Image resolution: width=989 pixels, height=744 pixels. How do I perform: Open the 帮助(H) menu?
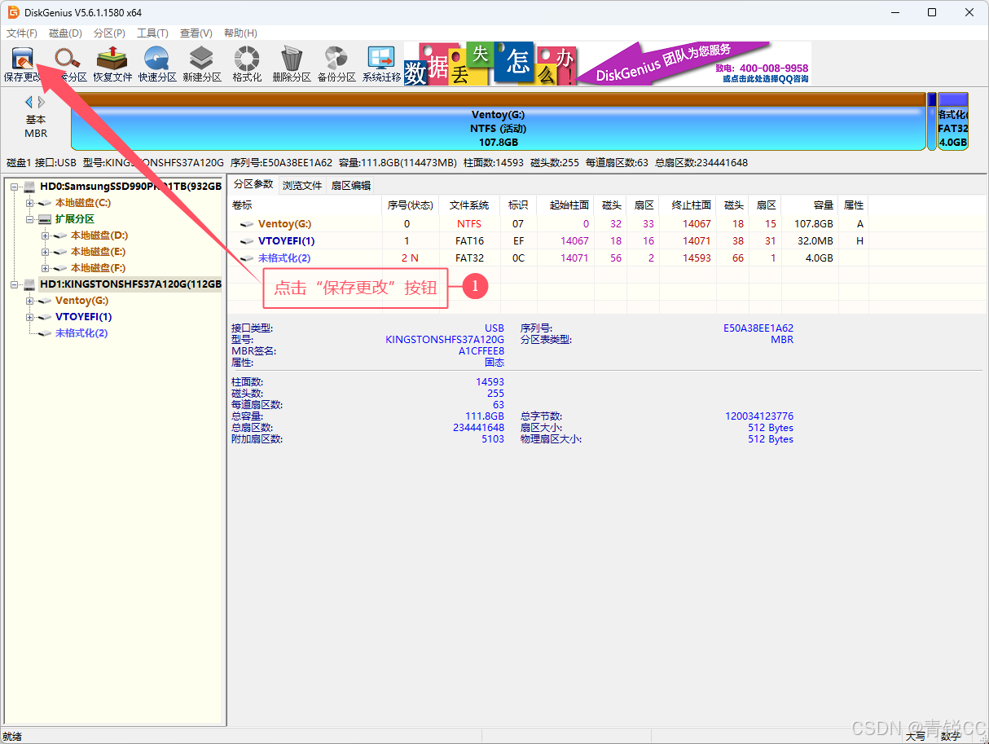pyautogui.click(x=240, y=33)
